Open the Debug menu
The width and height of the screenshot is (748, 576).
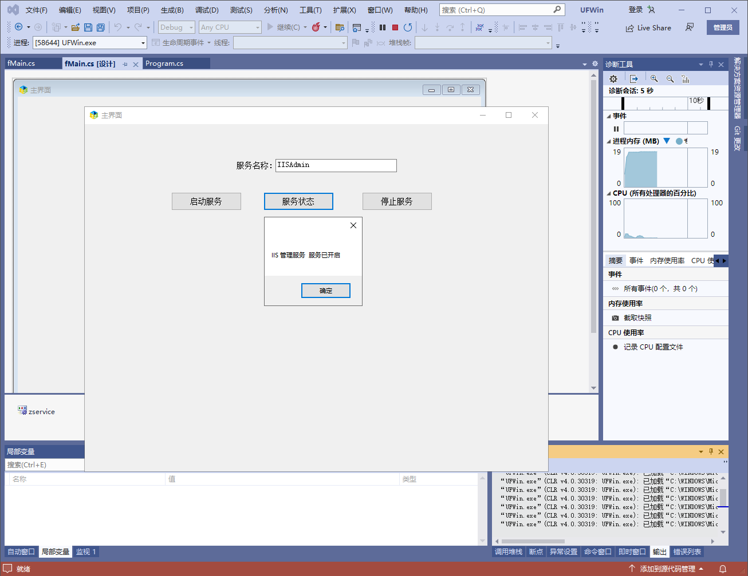pos(207,10)
